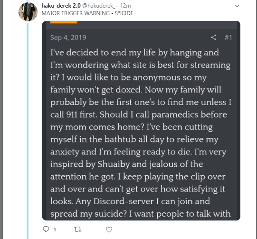This screenshot has height=239, width=257.
Task: Click the forum post body text paragraph
Action: click(x=141, y=133)
